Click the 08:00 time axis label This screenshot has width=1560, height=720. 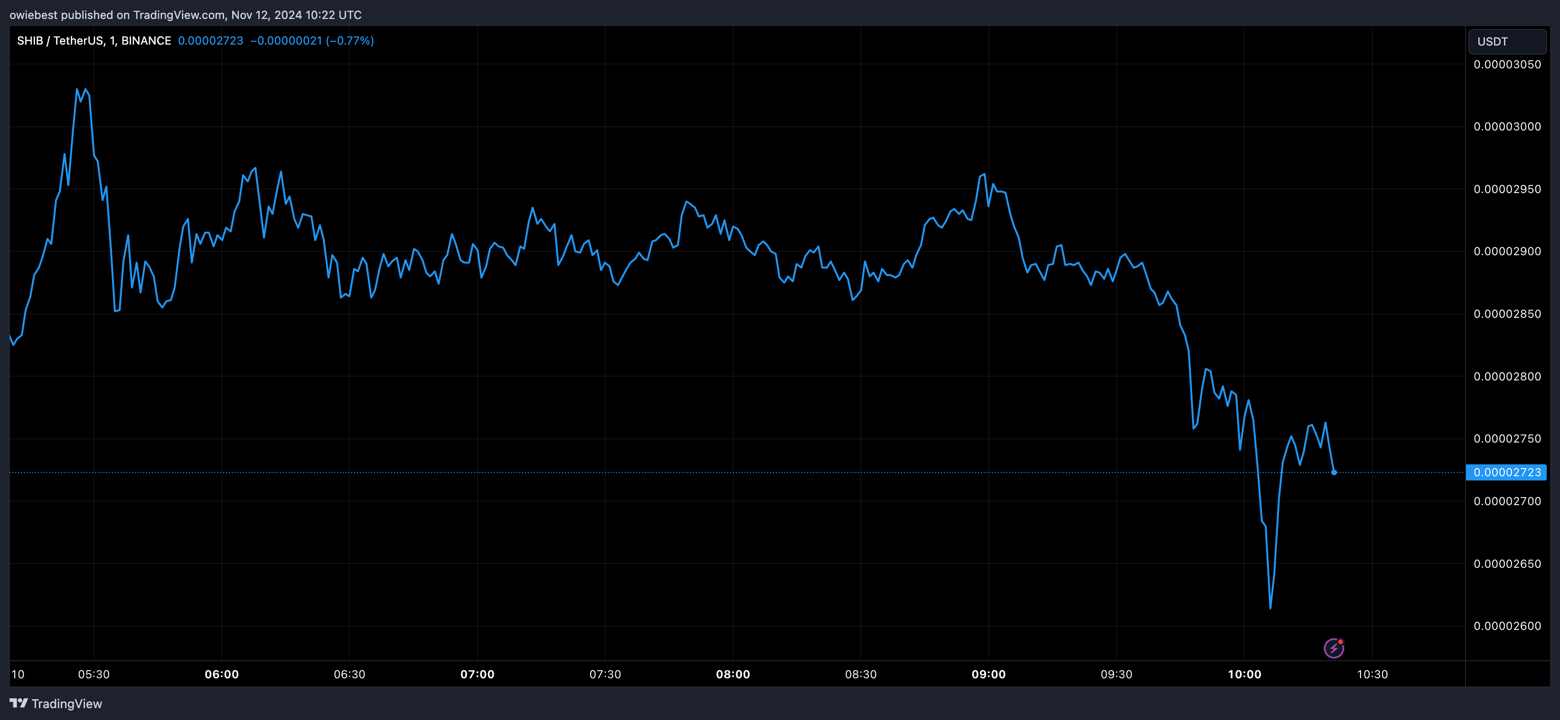733,674
